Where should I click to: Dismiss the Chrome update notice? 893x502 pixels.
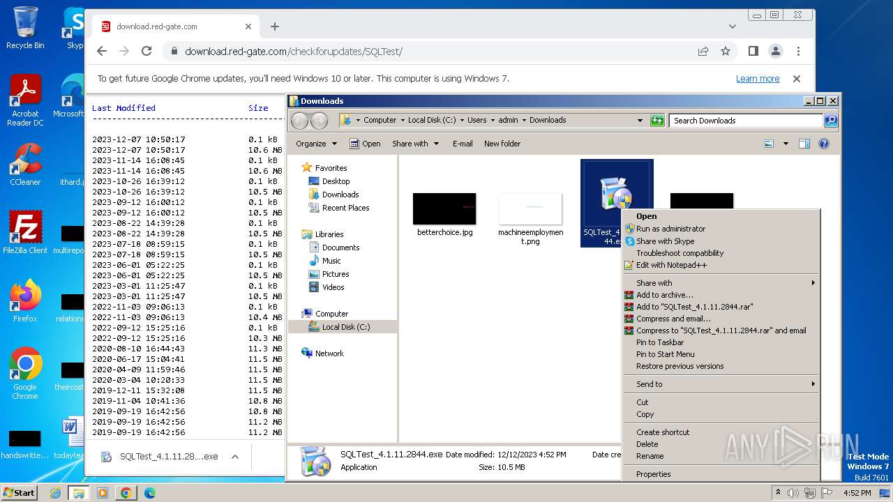[x=797, y=79]
